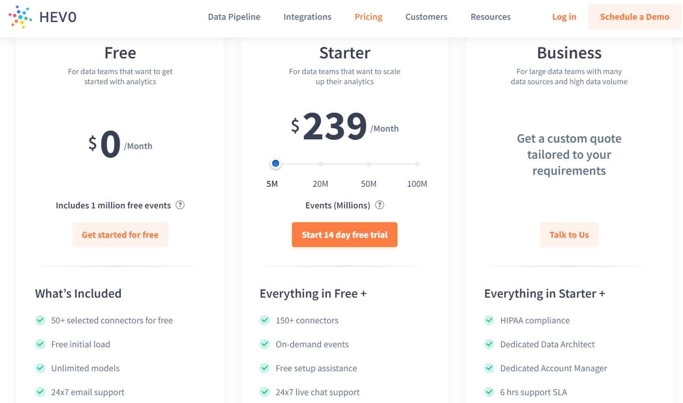Open the Resources menu
The image size is (683, 403).
490,17
